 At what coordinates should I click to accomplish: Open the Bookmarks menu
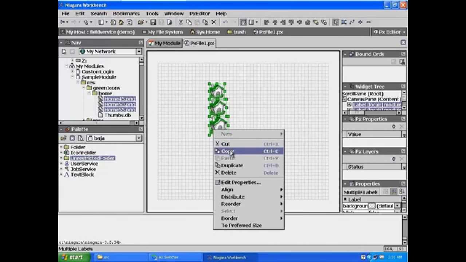pyautogui.click(x=126, y=13)
